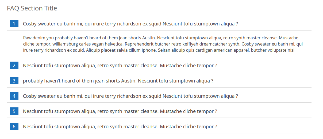Click the 'FAQ Section Title' heading

point(32,8)
